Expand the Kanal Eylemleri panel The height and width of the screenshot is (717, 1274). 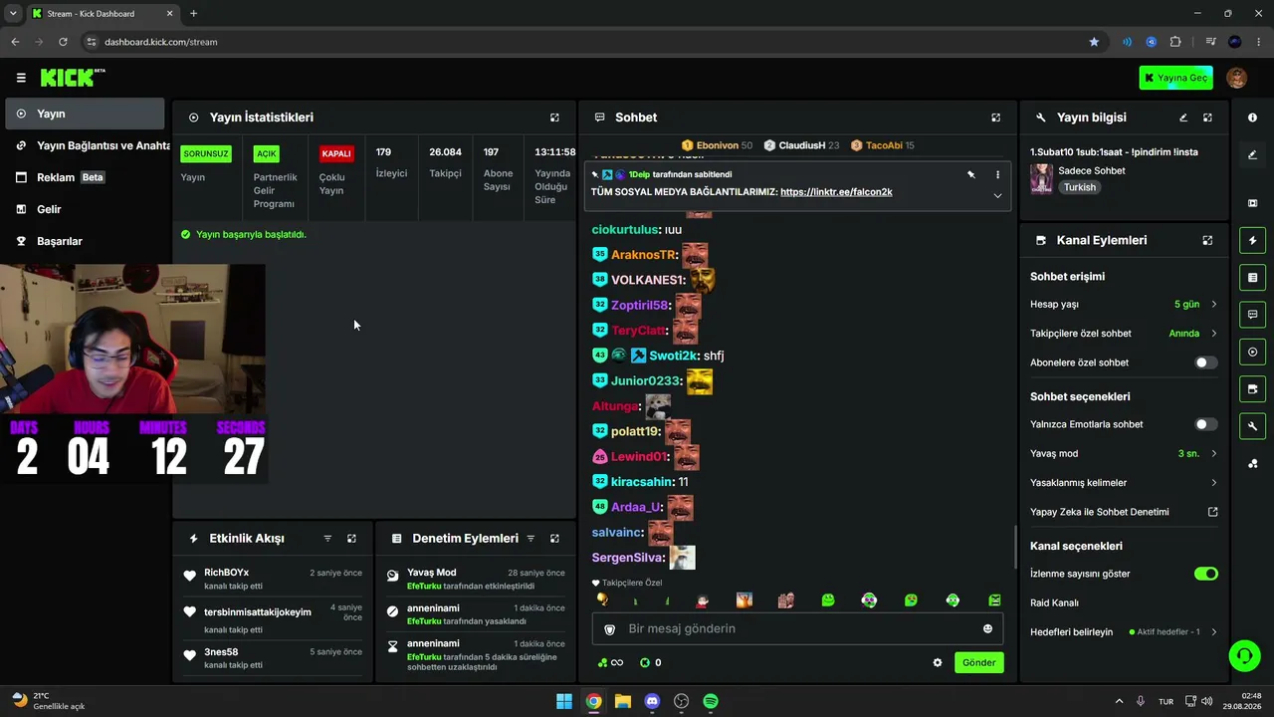(x=1207, y=240)
